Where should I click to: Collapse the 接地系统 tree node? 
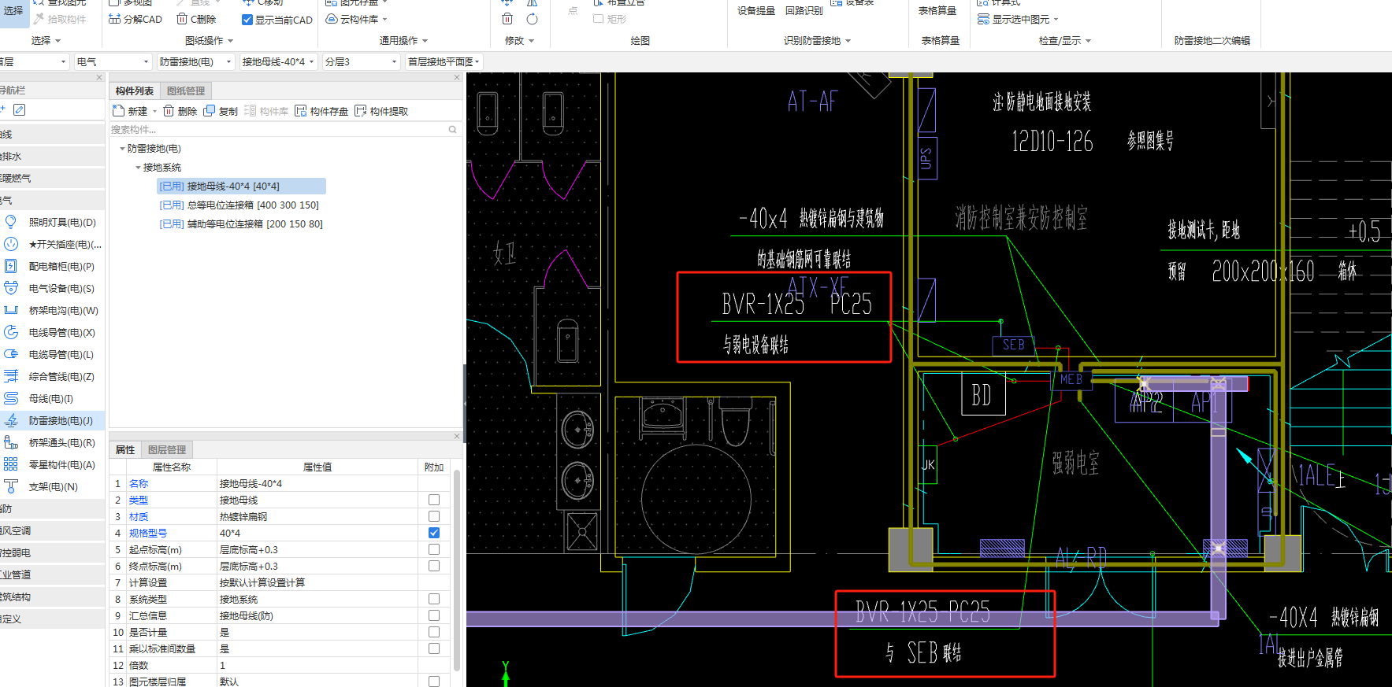tap(138, 168)
